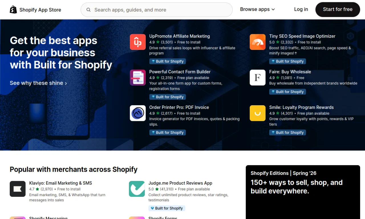
Task: Click the 'Buy wholesale from independent brands' description
Action: [x=313, y=83]
